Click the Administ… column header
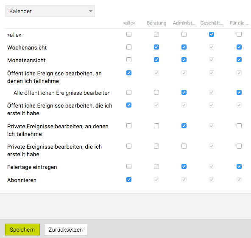251x238 pixels. [x=184, y=23]
